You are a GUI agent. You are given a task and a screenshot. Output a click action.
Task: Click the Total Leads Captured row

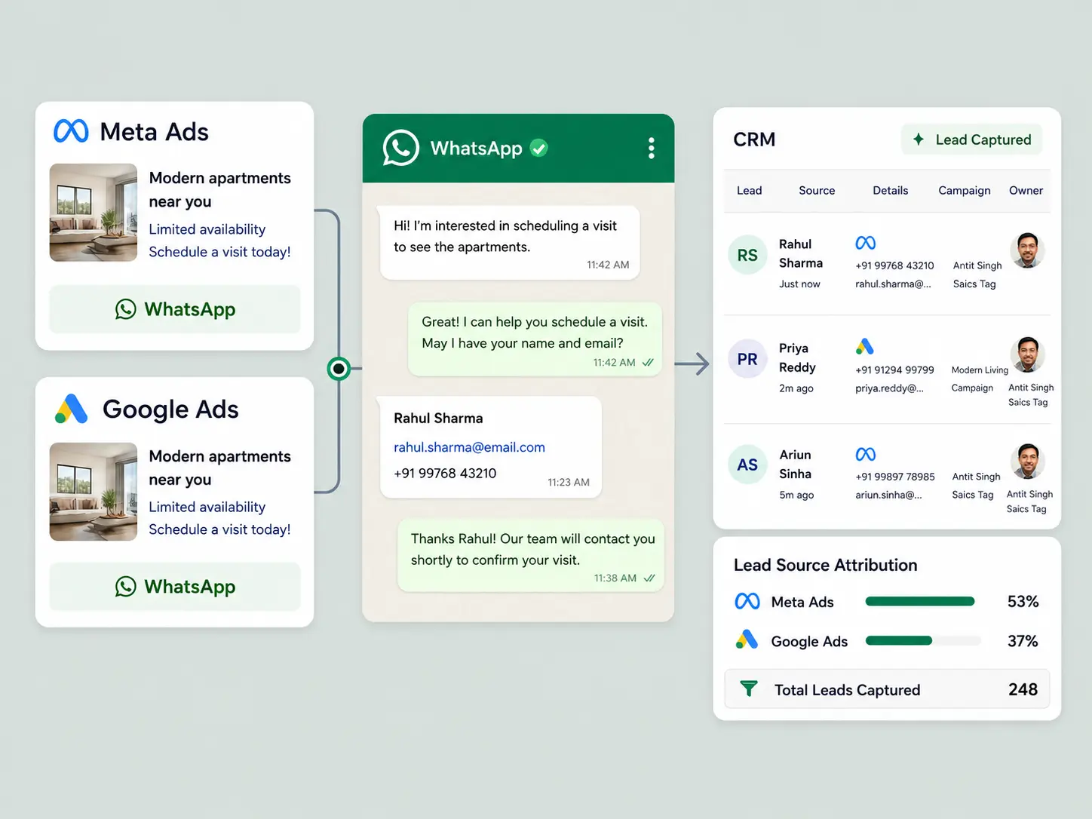point(887,689)
